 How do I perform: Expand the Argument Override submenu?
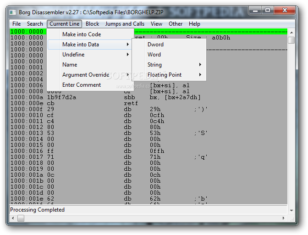coord(90,75)
